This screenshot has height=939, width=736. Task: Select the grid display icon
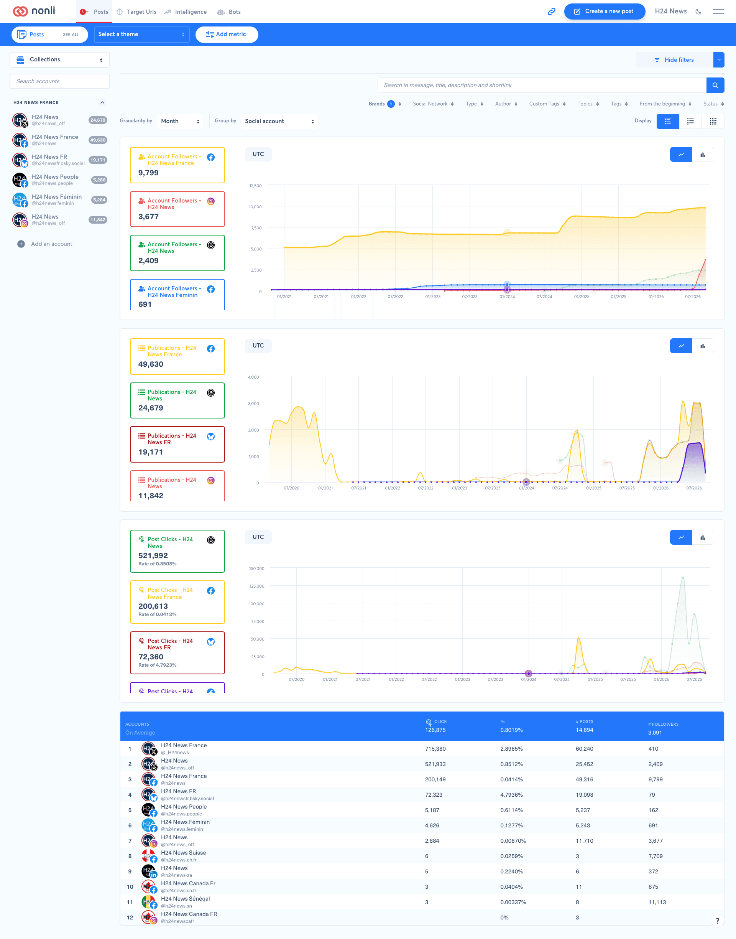pyautogui.click(x=713, y=122)
